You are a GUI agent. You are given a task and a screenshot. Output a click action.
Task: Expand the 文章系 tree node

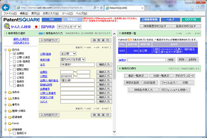pos(5,99)
